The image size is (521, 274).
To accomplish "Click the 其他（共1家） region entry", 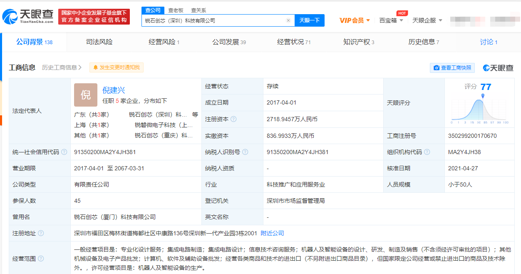I will 92,135.
